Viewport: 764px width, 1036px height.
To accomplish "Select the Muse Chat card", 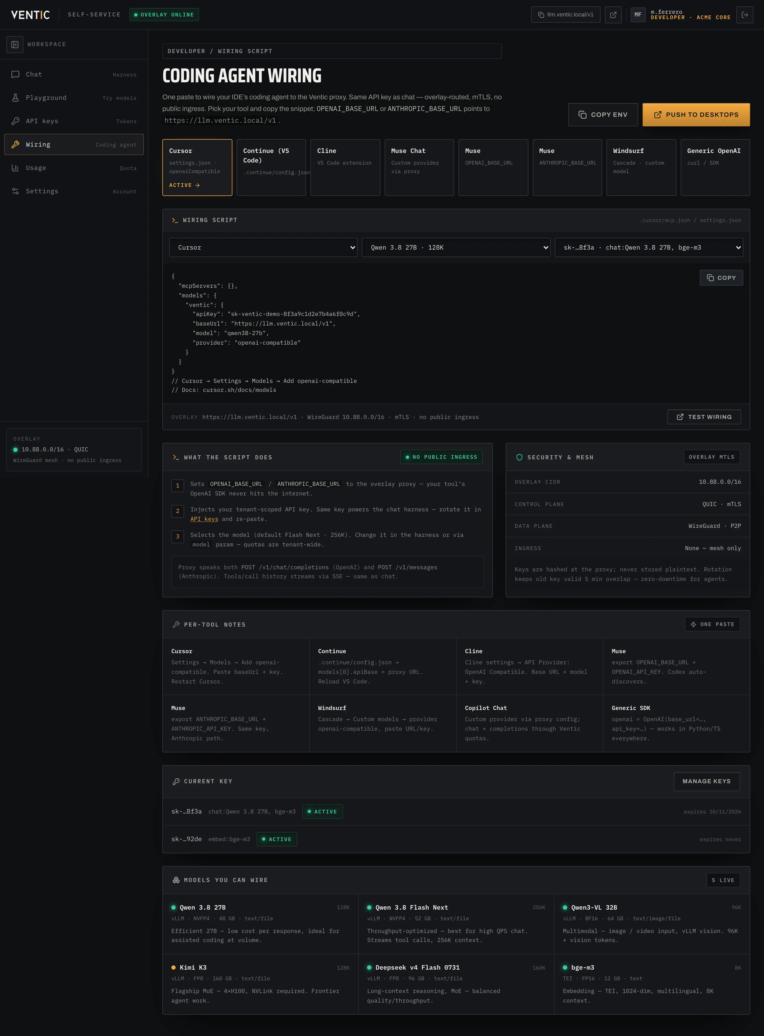I will (x=419, y=168).
